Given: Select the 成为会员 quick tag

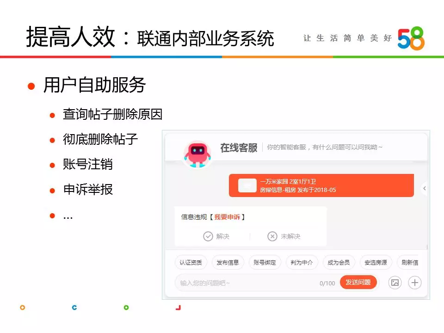Looking at the screenshot, I should [x=339, y=263].
